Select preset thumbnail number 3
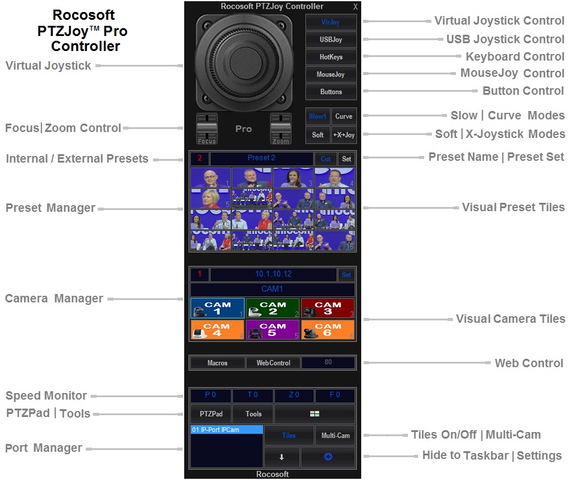This screenshot has width=576, height=480. tap(293, 178)
